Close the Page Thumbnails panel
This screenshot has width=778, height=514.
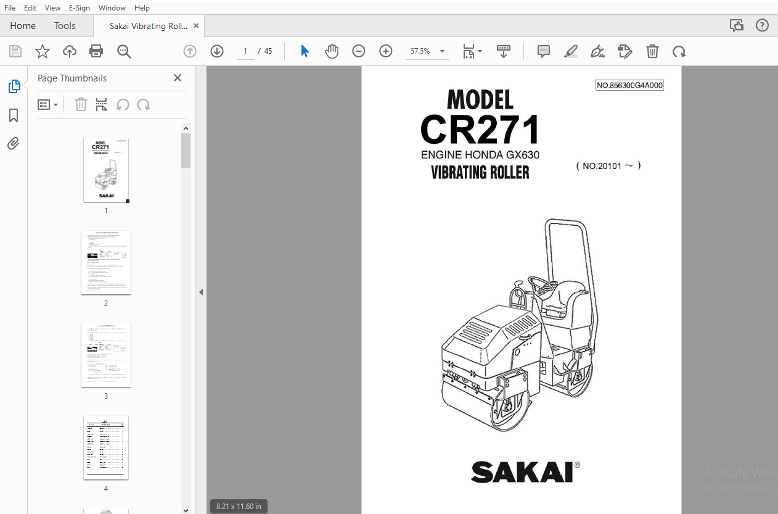(x=178, y=78)
